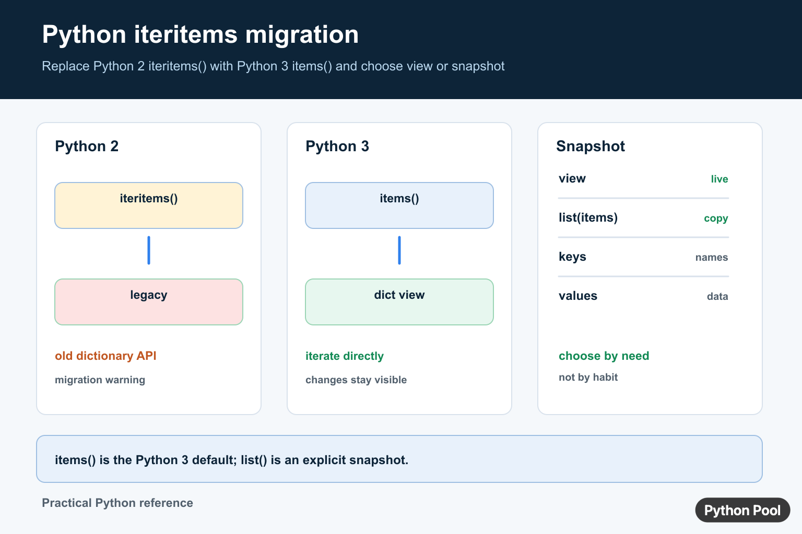
Task: Click the 'values' row label
Action: point(578,296)
